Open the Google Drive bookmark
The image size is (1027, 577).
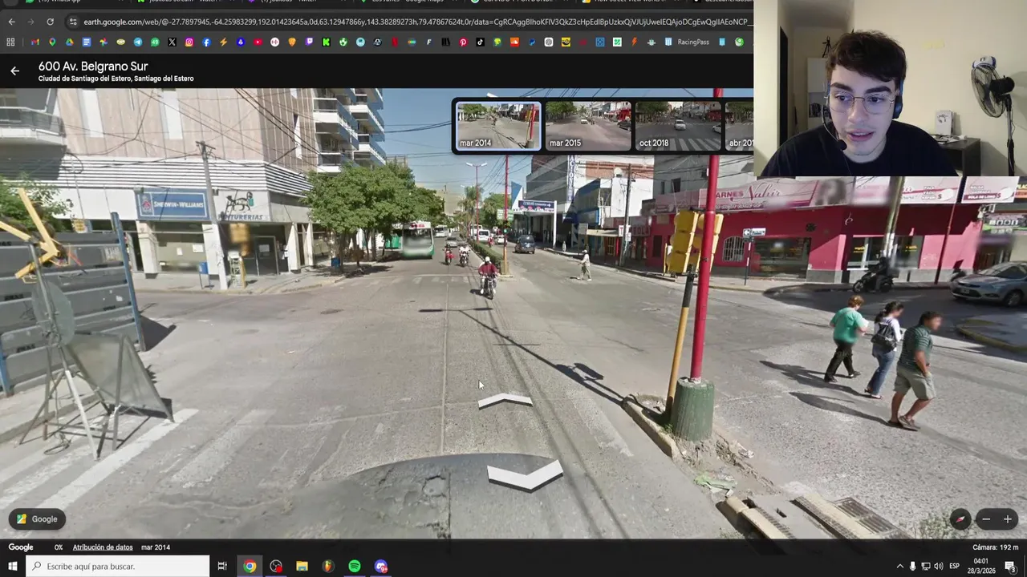[70, 42]
